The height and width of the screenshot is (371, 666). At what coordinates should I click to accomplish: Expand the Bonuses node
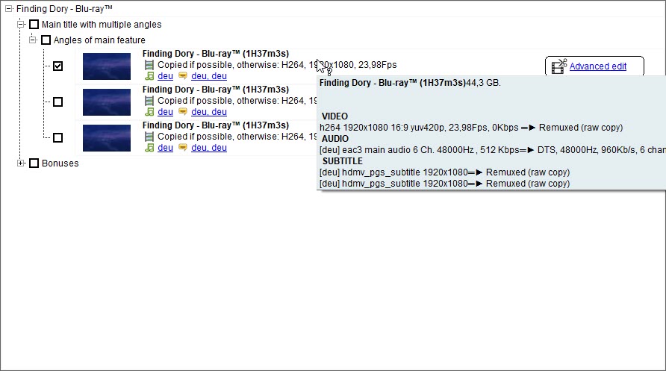tap(20, 163)
